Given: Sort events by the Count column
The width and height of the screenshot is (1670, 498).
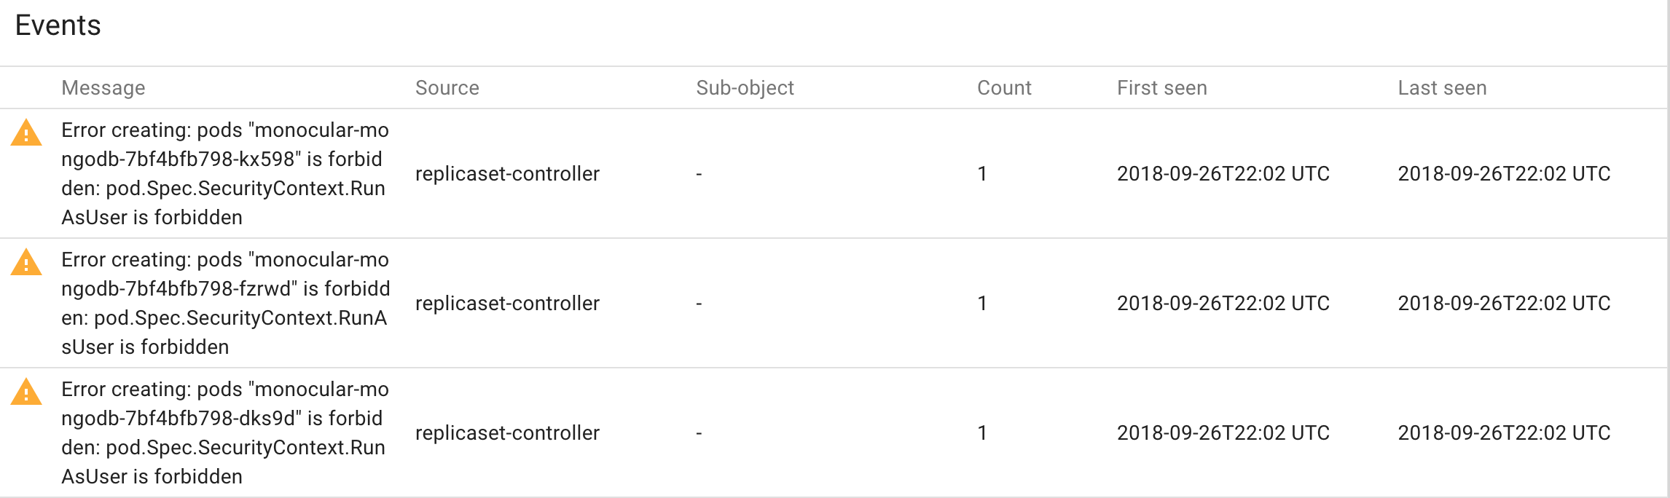Looking at the screenshot, I should 1004,87.
